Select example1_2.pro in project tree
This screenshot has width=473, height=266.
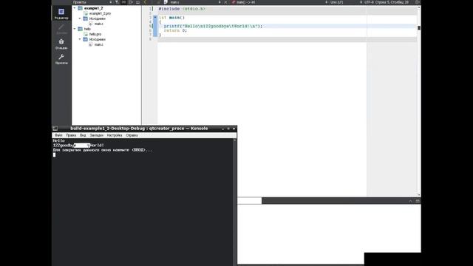click(x=100, y=13)
